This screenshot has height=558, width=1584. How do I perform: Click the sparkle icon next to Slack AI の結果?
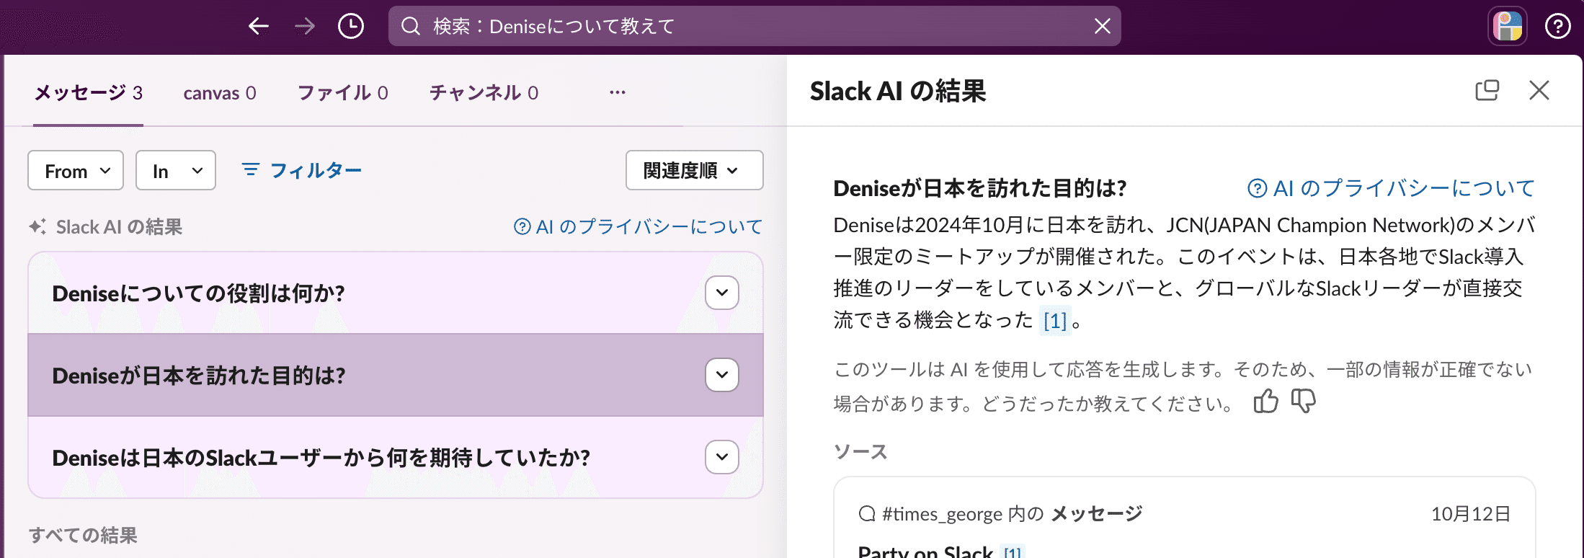click(x=37, y=226)
